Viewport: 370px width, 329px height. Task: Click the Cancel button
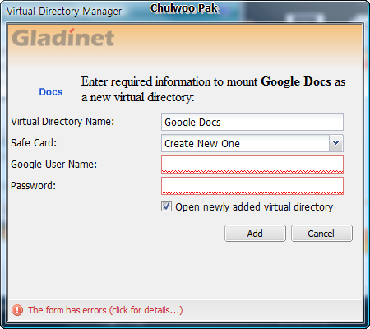coord(321,234)
